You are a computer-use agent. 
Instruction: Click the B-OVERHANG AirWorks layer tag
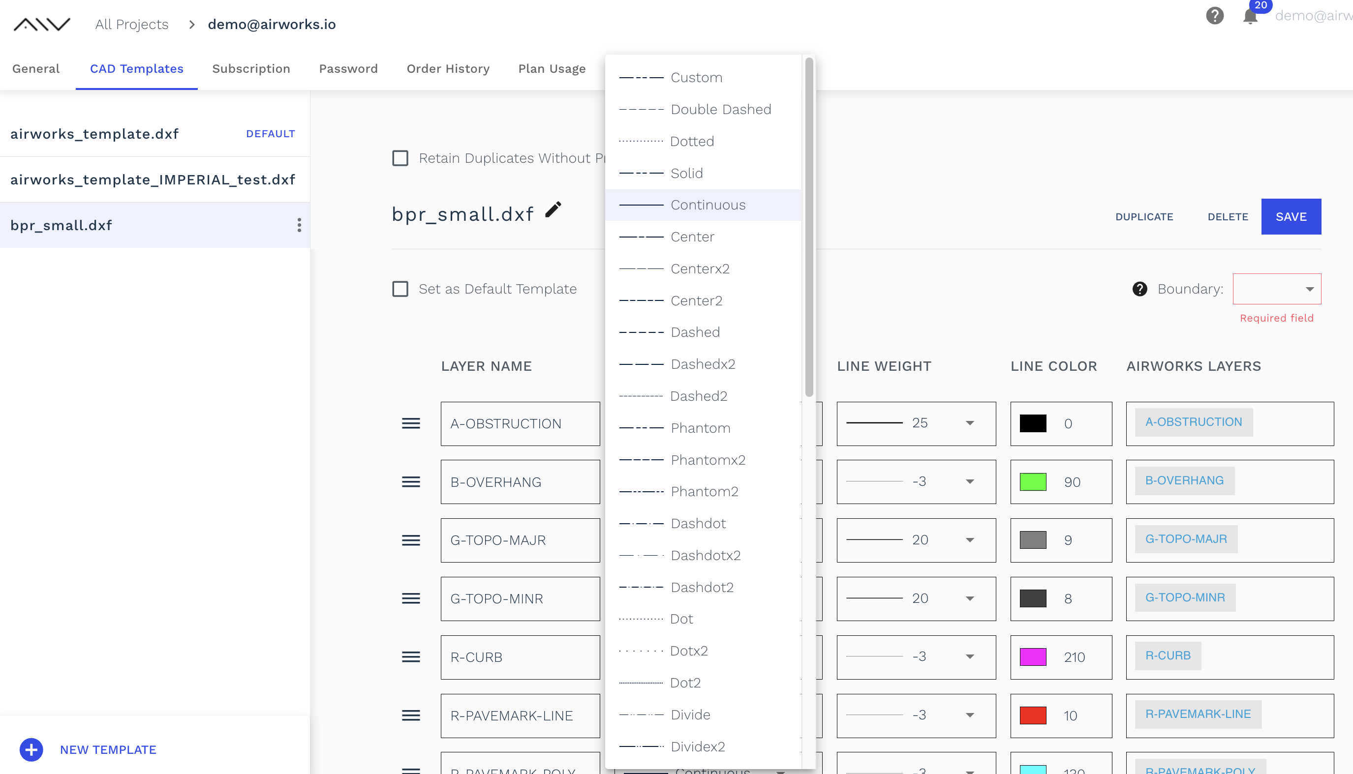click(1184, 480)
